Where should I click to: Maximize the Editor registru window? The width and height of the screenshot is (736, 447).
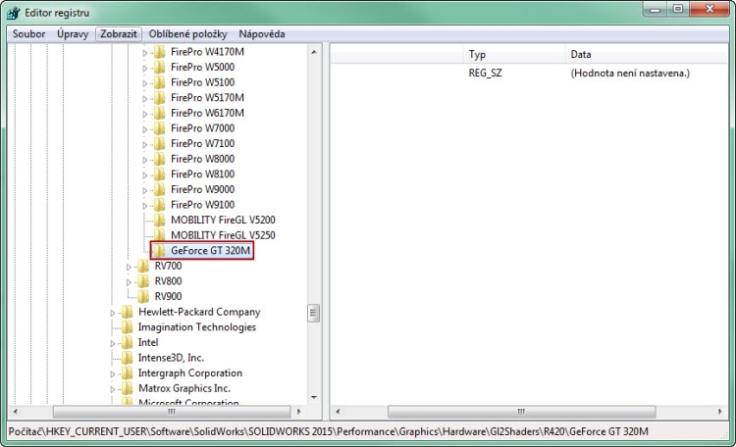pos(678,9)
